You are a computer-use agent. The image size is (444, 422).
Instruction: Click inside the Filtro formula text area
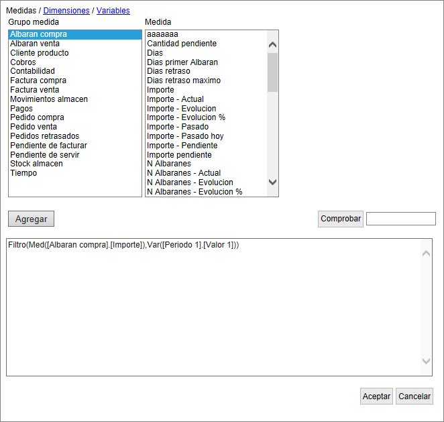215,309
